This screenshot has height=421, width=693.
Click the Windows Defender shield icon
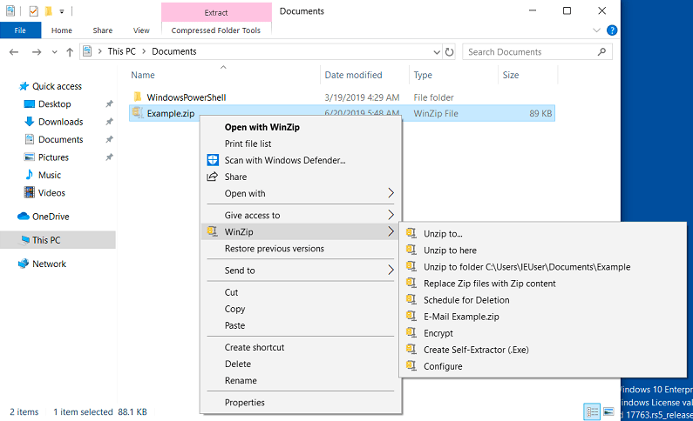click(212, 160)
